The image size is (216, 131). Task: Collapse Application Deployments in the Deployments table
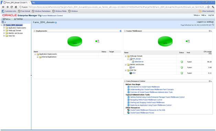point(35,54)
